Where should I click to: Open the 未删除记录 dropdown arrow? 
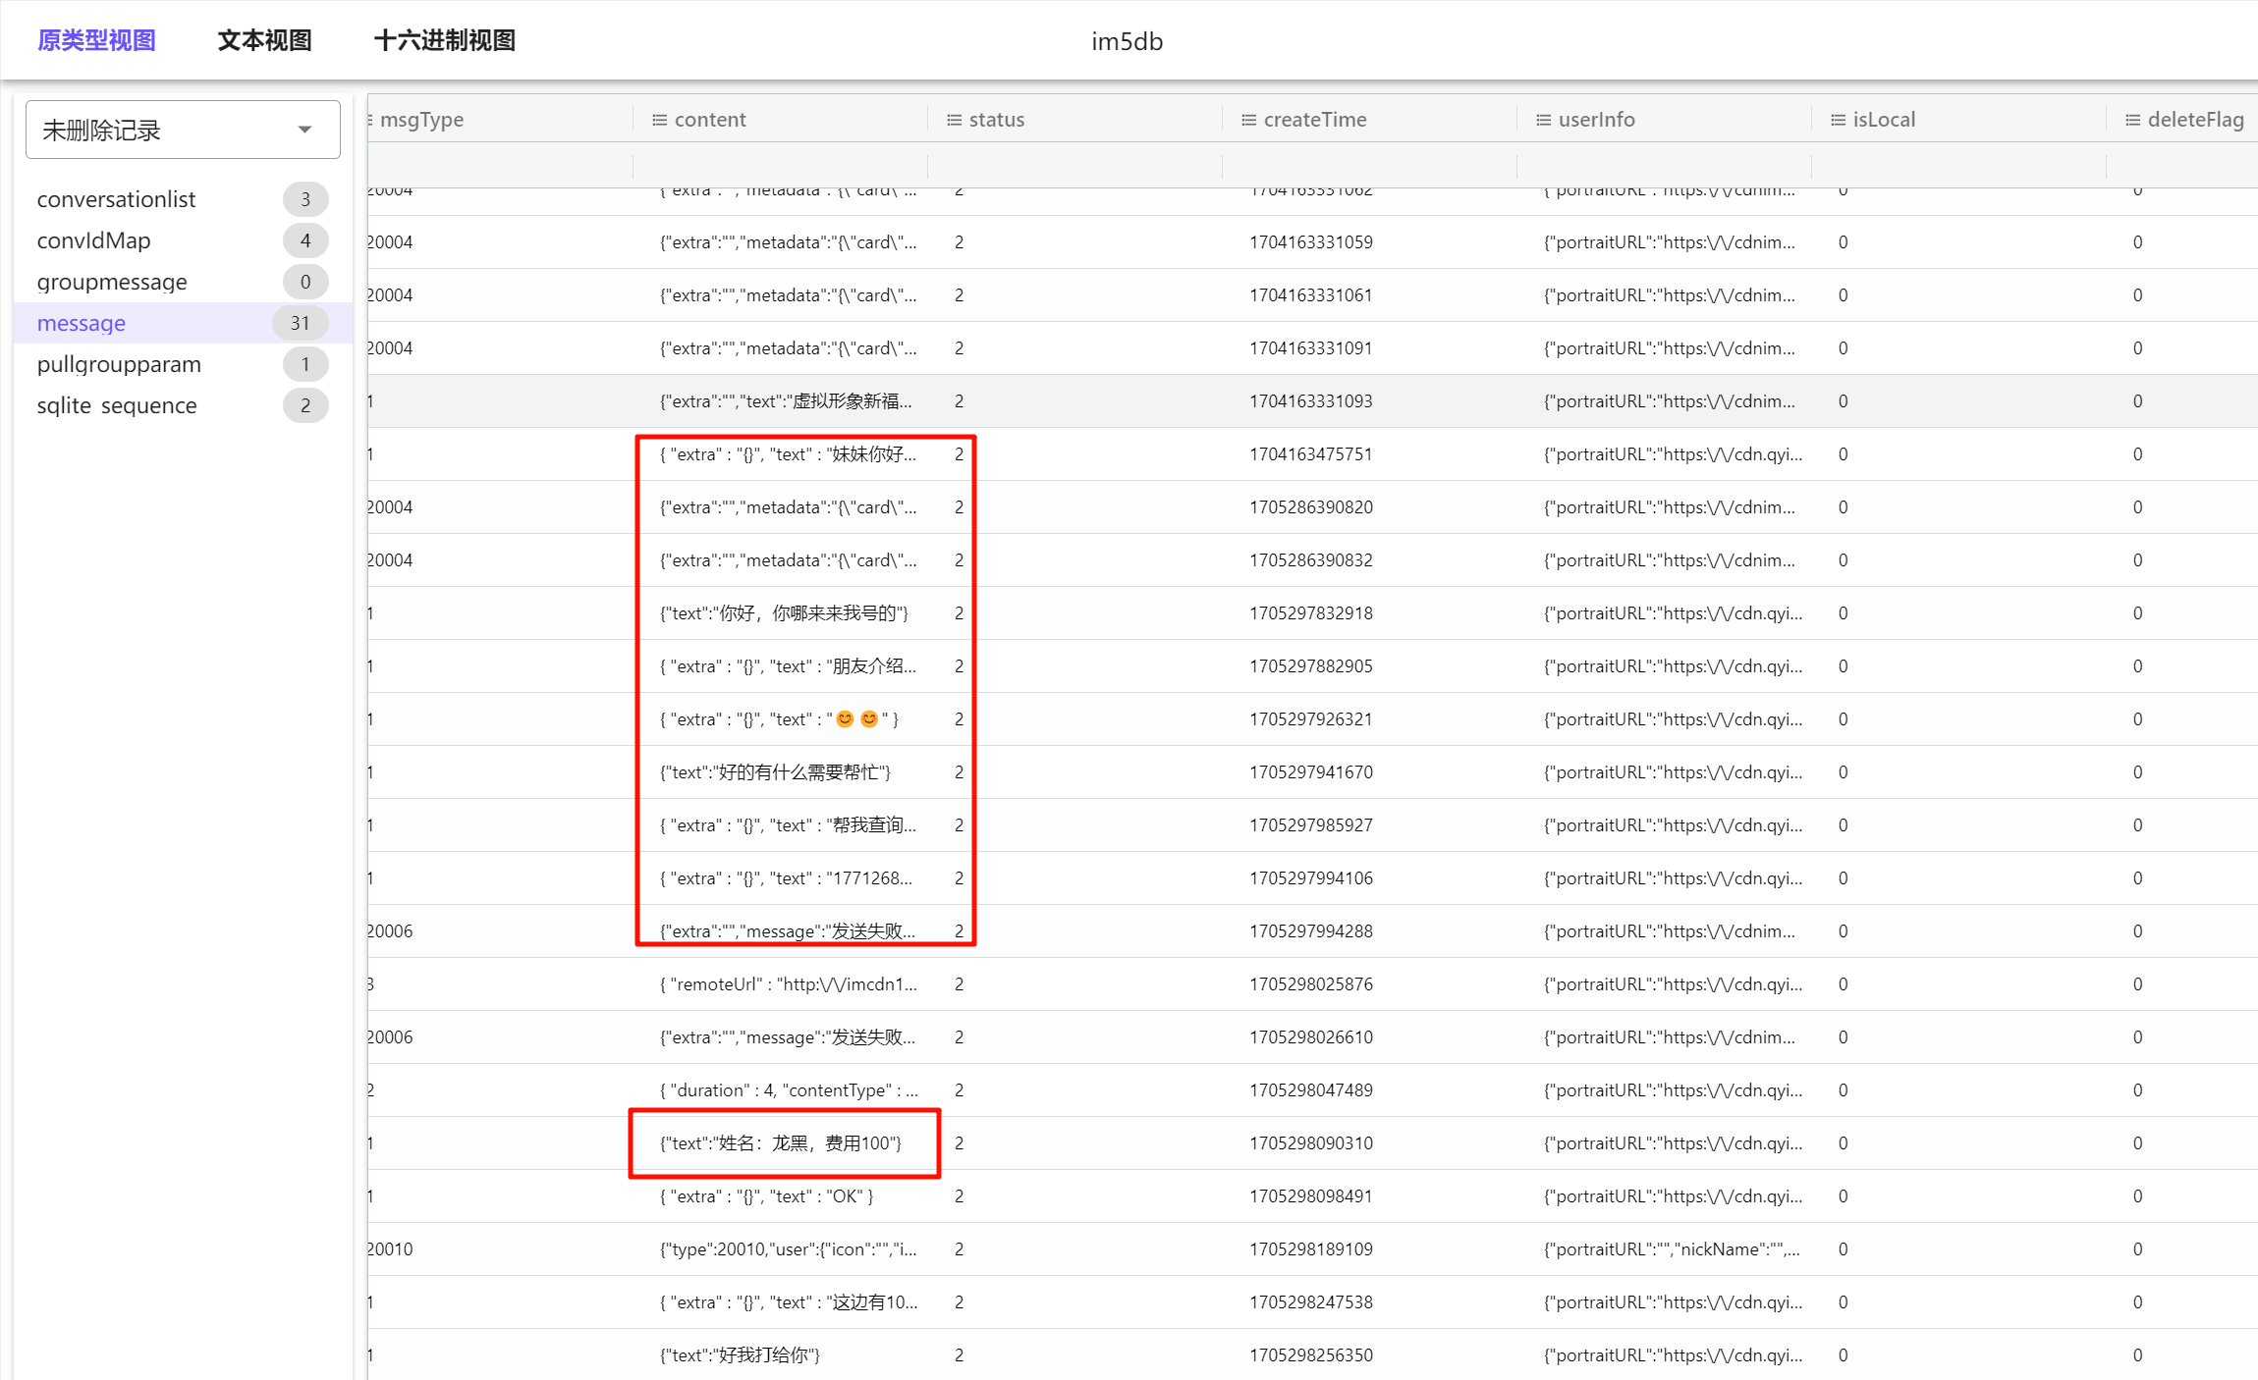(x=304, y=130)
